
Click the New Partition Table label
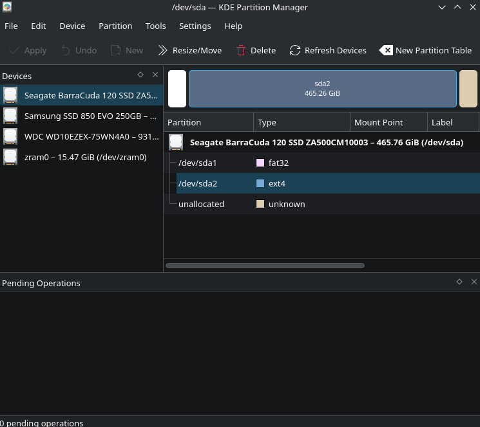click(x=434, y=50)
